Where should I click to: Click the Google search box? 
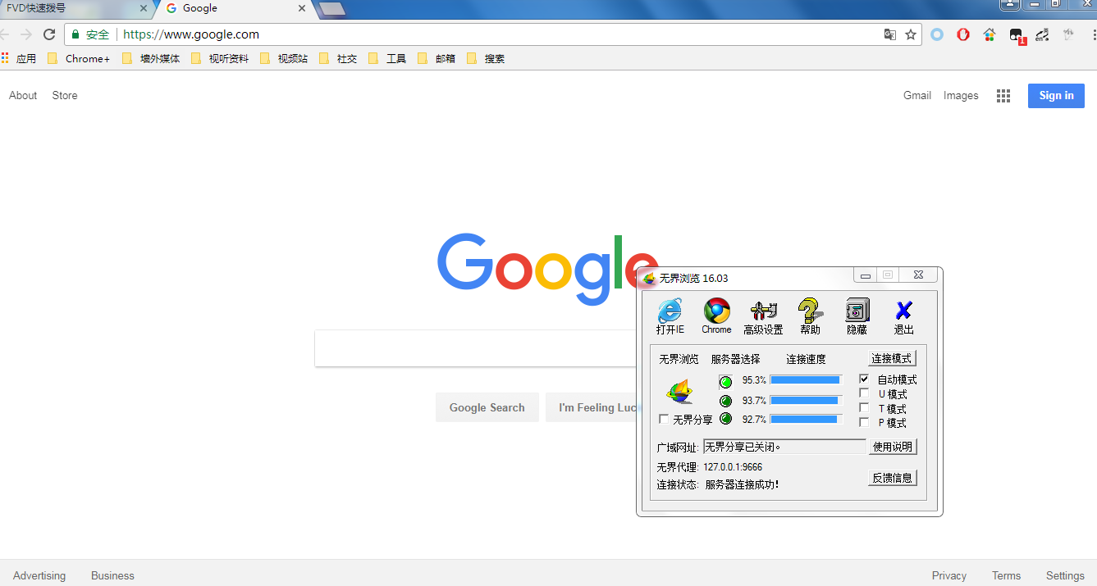476,348
